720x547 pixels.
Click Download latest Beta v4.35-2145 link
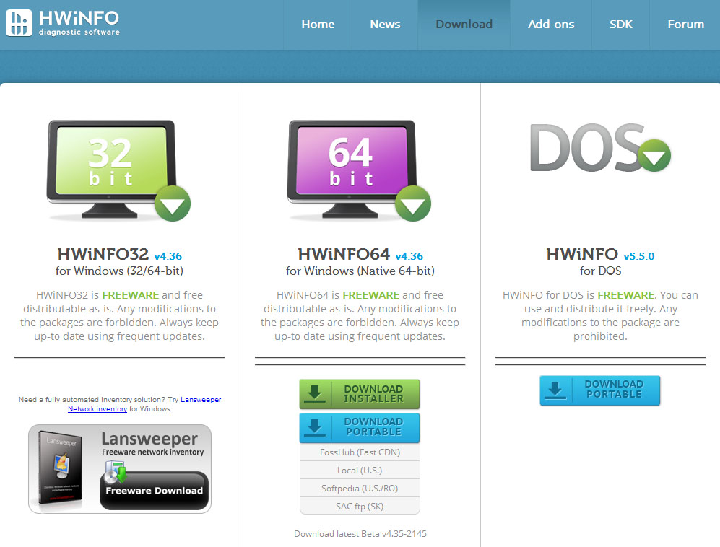click(x=360, y=534)
